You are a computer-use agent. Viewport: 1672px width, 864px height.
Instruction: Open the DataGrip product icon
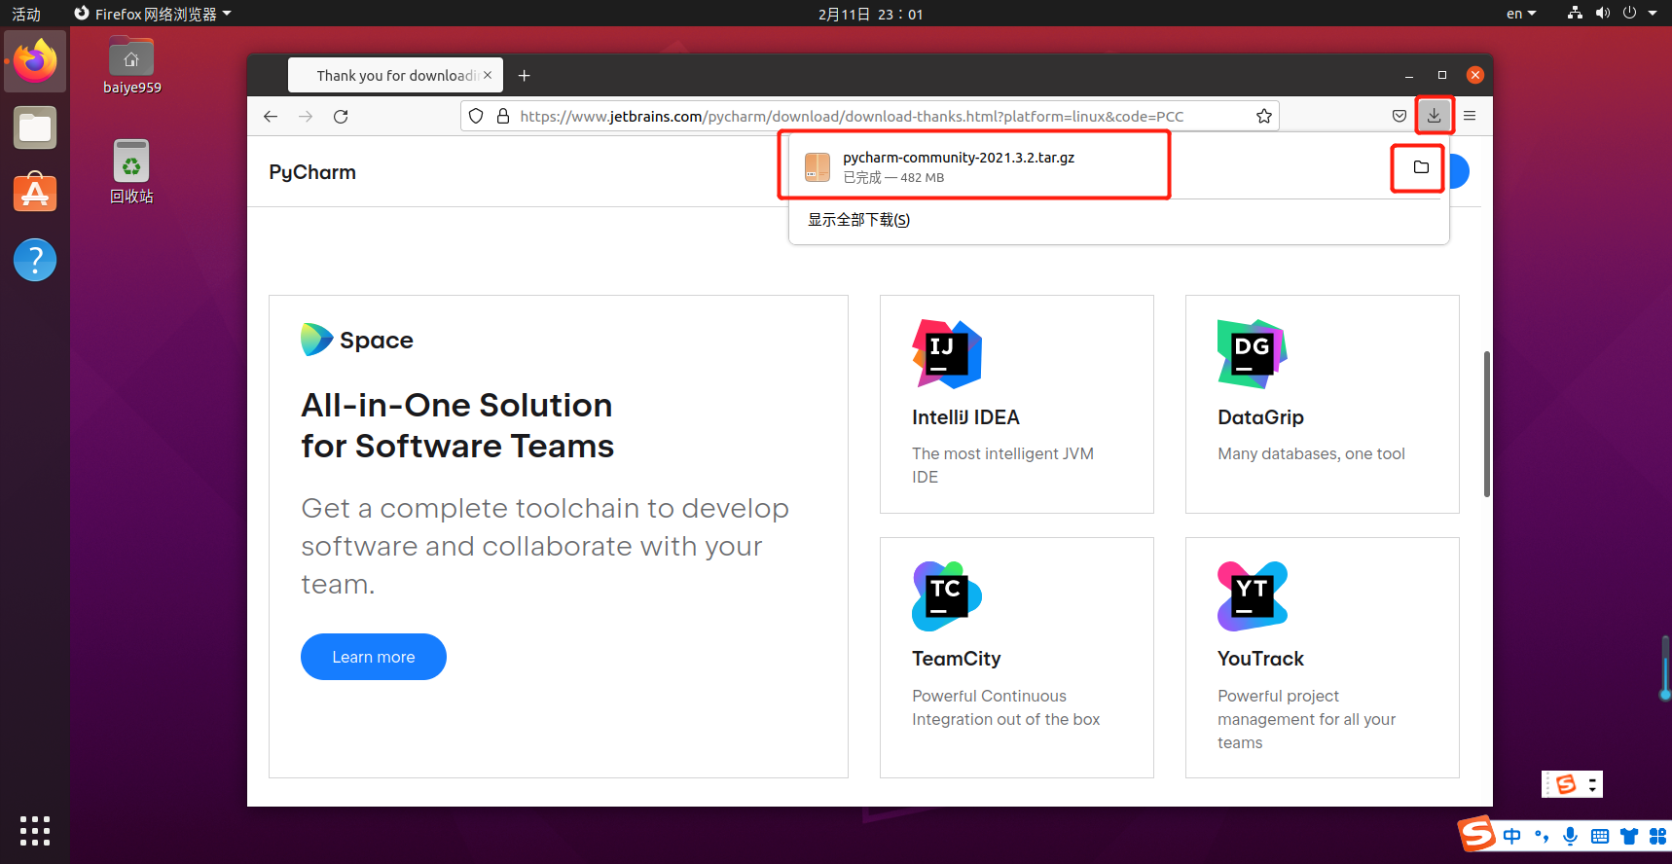tap(1253, 354)
